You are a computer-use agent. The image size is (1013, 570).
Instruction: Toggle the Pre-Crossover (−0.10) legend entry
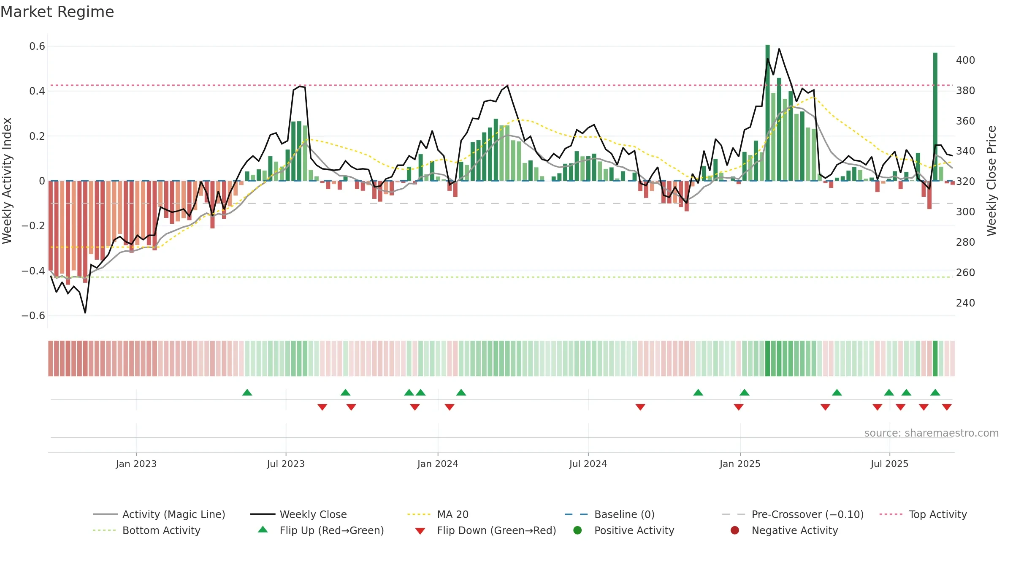793,514
